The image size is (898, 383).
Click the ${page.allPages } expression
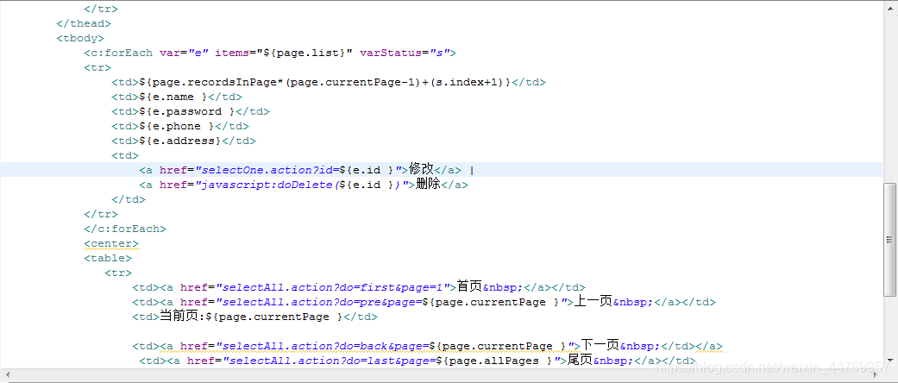(498, 361)
